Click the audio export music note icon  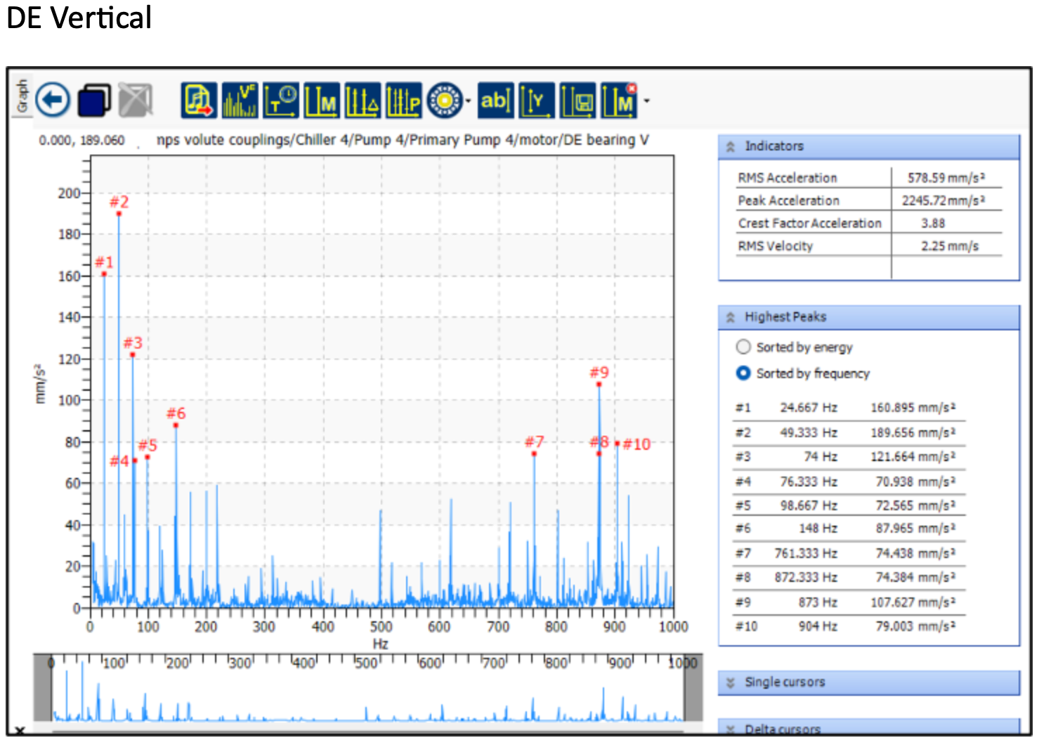(x=199, y=100)
